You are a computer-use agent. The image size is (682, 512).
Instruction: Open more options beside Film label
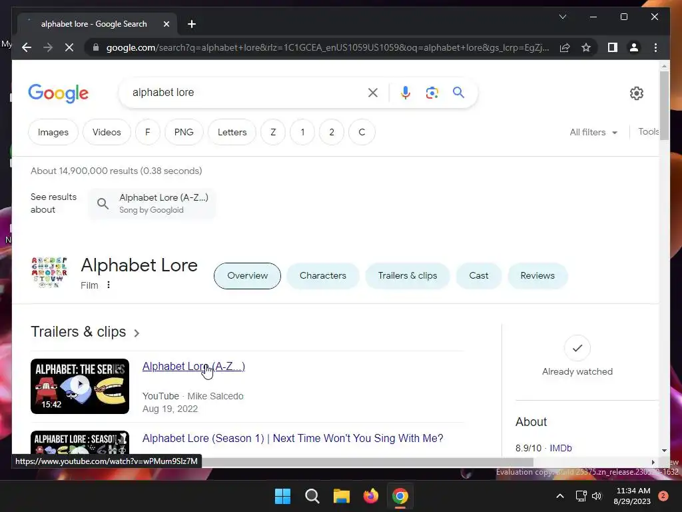(109, 285)
